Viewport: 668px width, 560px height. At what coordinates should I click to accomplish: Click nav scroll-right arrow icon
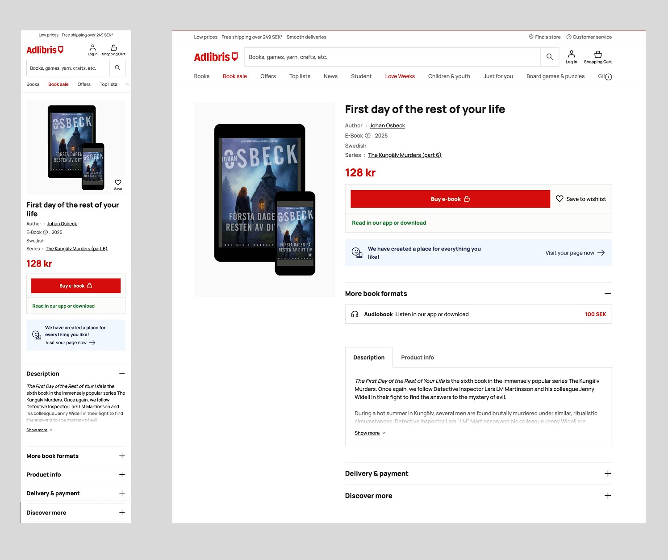[608, 77]
